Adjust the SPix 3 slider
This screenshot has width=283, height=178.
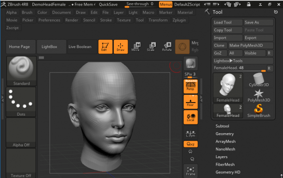coord(190,75)
